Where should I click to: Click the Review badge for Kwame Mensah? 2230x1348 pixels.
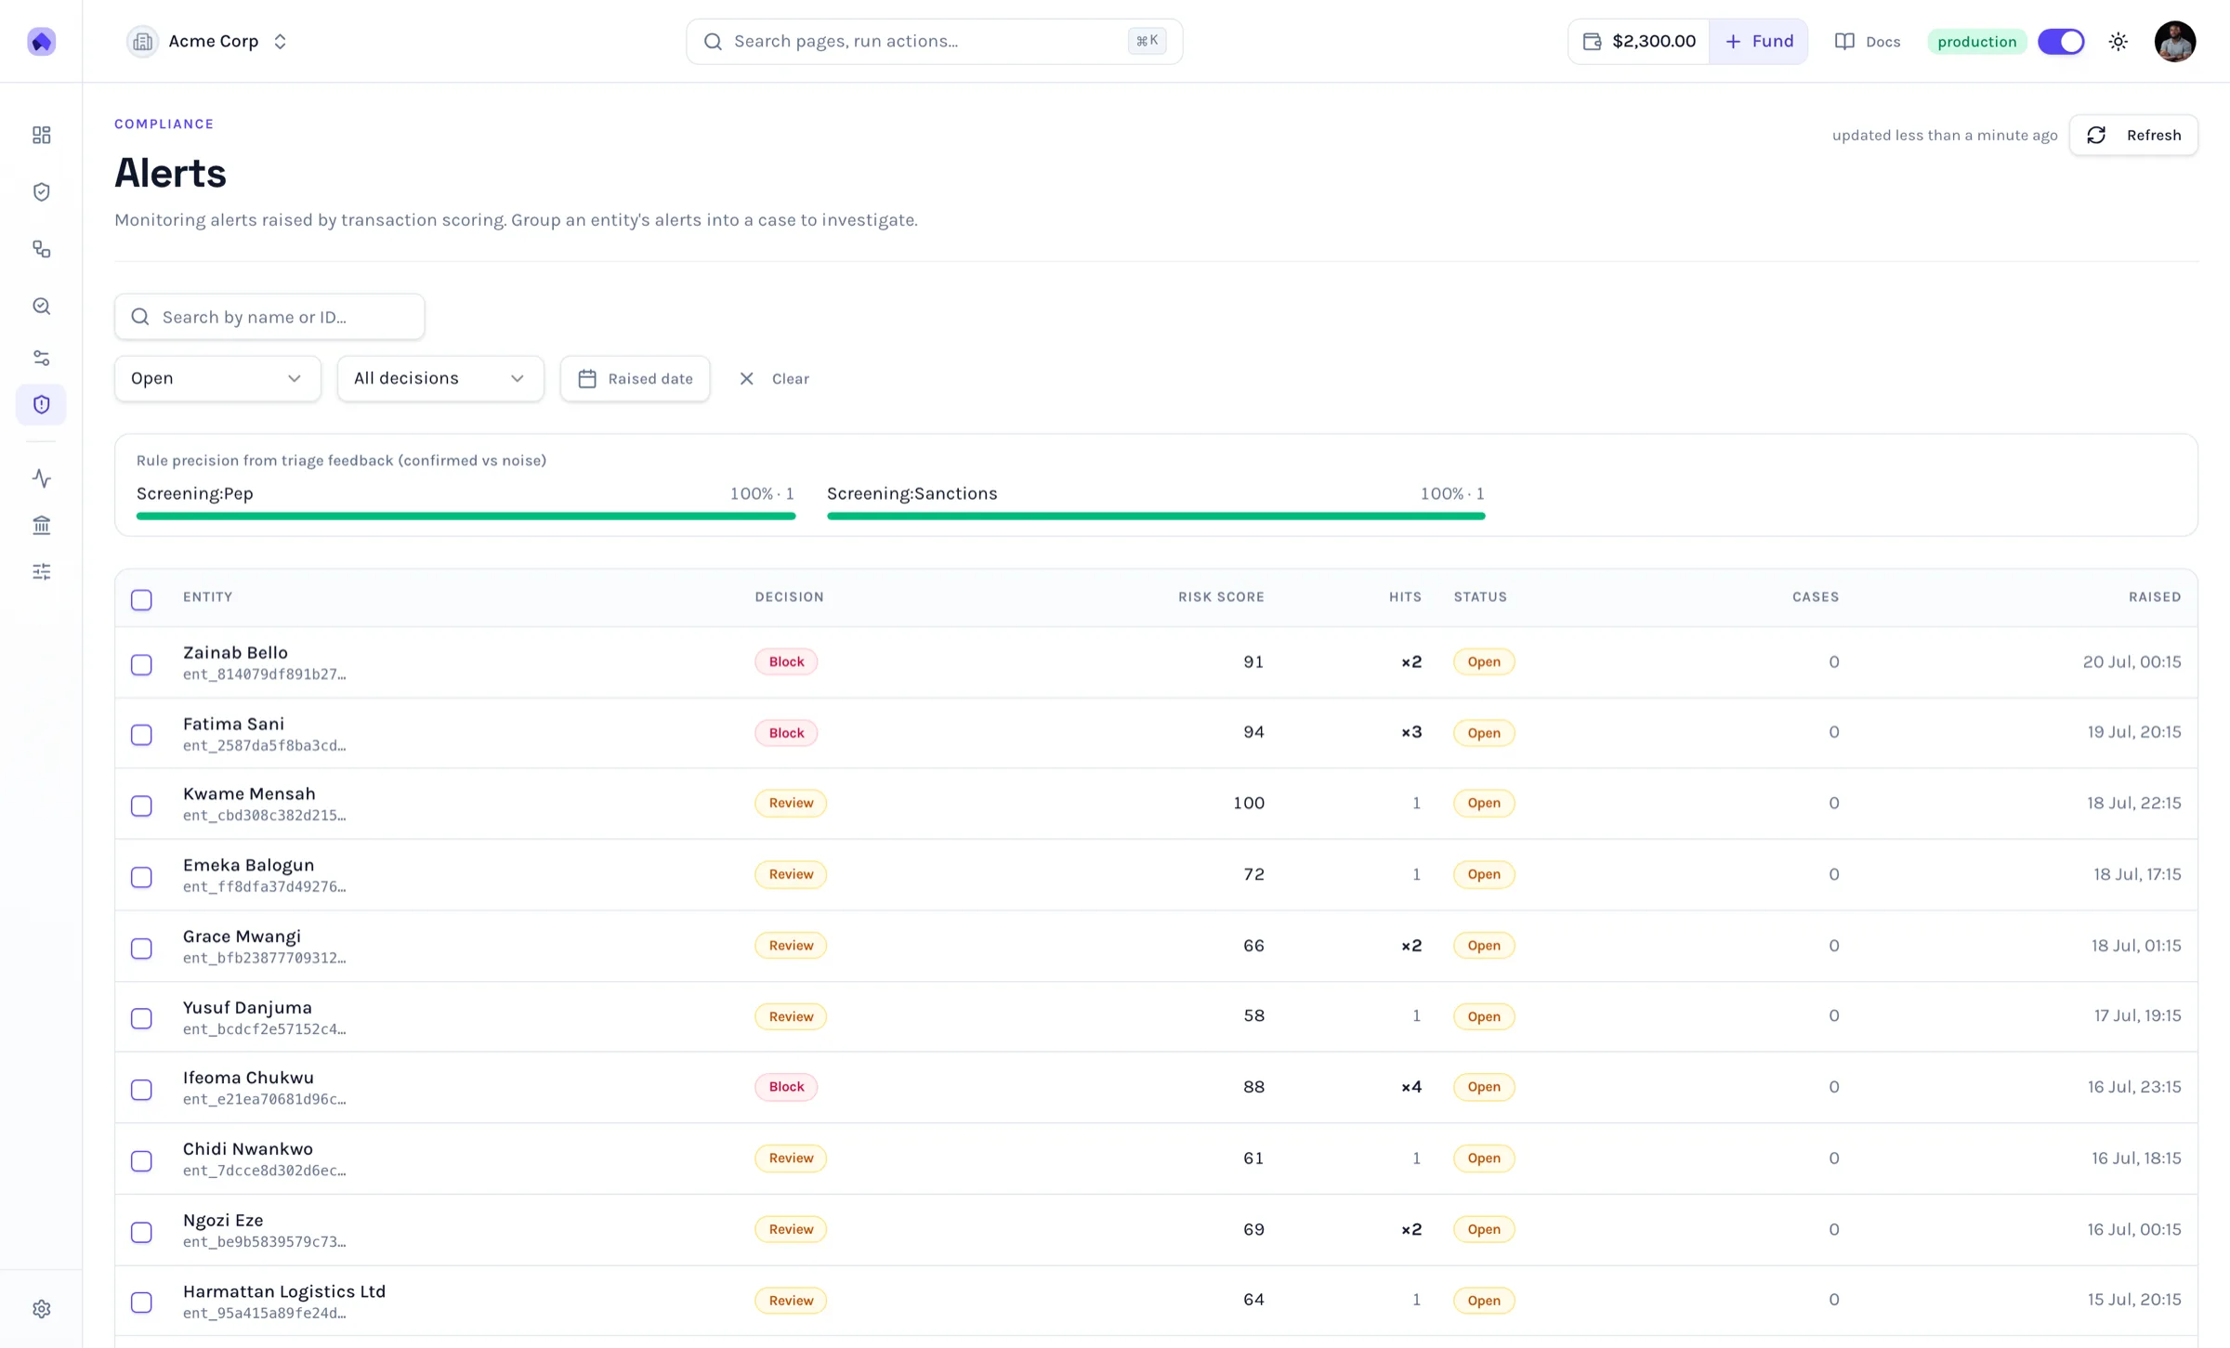click(x=791, y=803)
